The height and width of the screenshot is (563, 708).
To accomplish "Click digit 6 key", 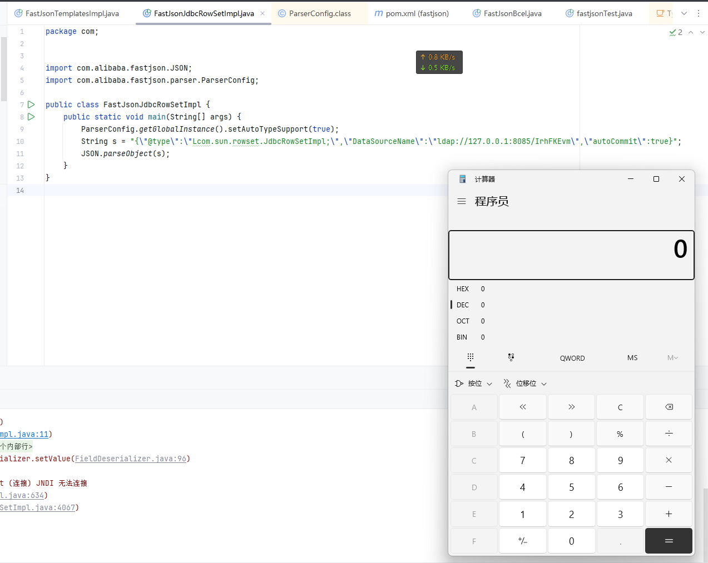I will [620, 487].
